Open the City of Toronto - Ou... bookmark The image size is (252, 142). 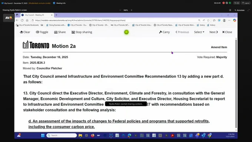(x=77, y=25)
